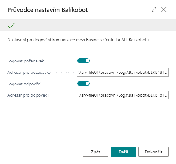
Task: Finish the wizard with Dokončit
Action: coord(153,152)
